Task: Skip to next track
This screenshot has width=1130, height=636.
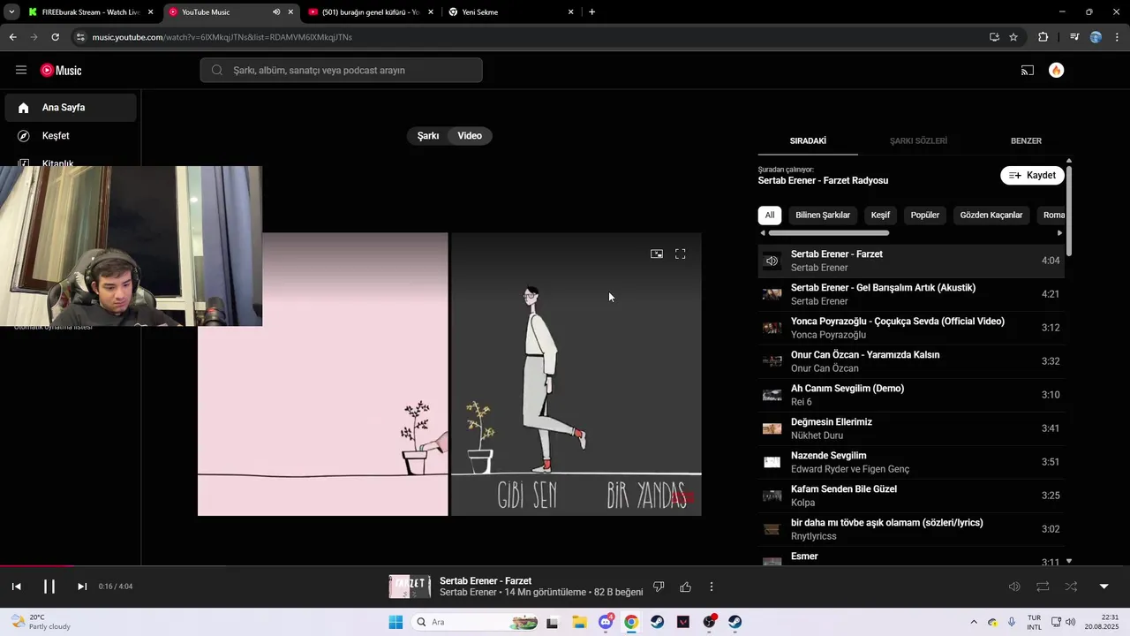Action: pos(82,587)
